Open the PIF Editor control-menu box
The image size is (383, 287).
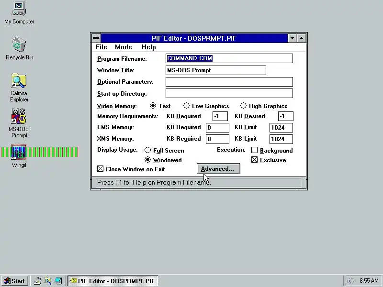96,38
